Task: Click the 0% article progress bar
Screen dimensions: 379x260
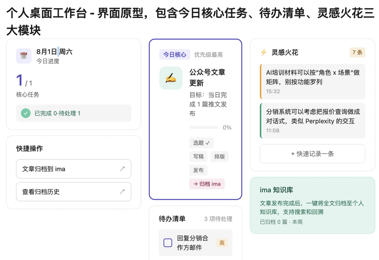Action: click(x=203, y=127)
